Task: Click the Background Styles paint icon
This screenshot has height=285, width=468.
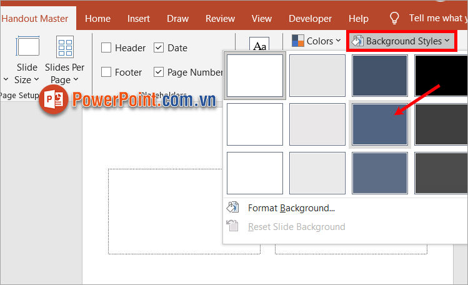Action: tap(357, 41)
